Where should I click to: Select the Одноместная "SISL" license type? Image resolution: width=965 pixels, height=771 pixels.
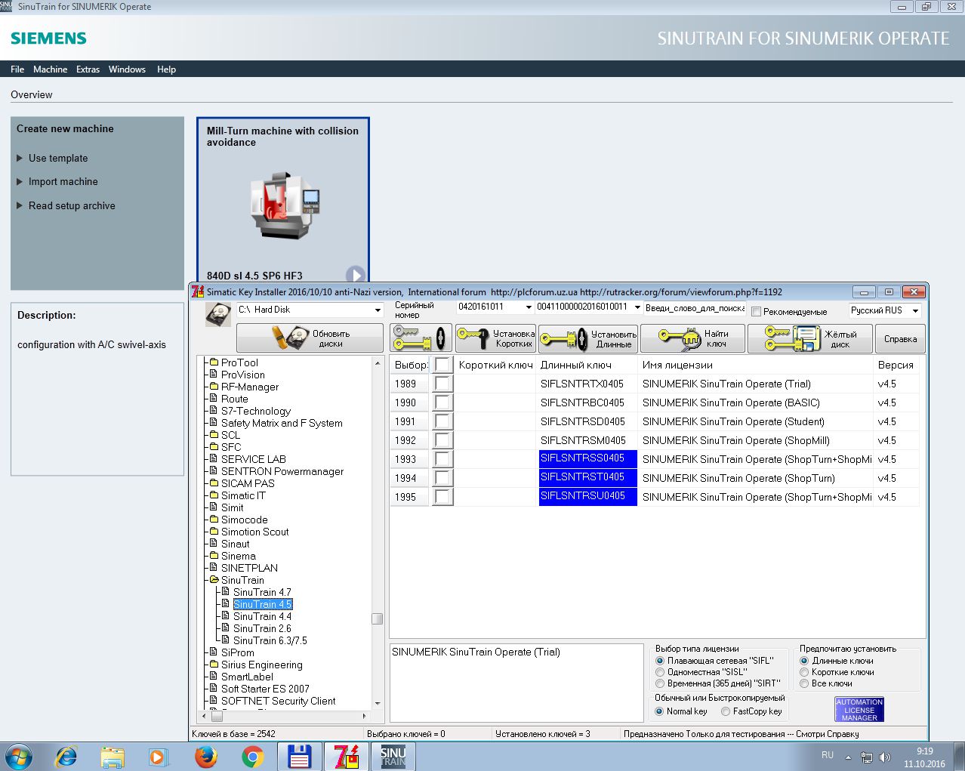pos(660,672)
